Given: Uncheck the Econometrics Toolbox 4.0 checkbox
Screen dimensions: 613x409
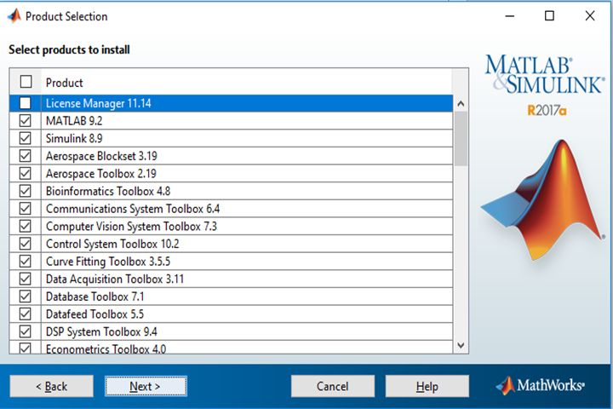Looking at the screenshot, I should tap(25, 348).
